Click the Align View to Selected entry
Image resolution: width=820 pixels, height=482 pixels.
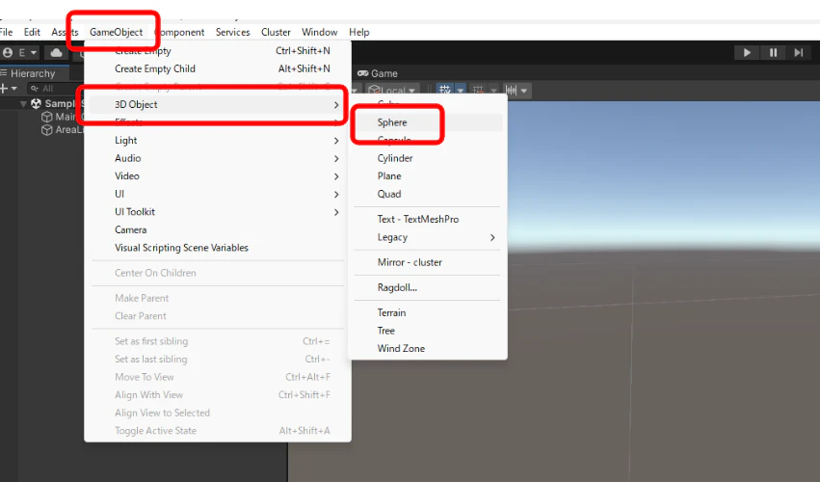[218, 413]
